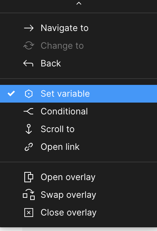Pick Conditional from the action list
Screen dimensions: 157x231
click(x=78, y=111)
